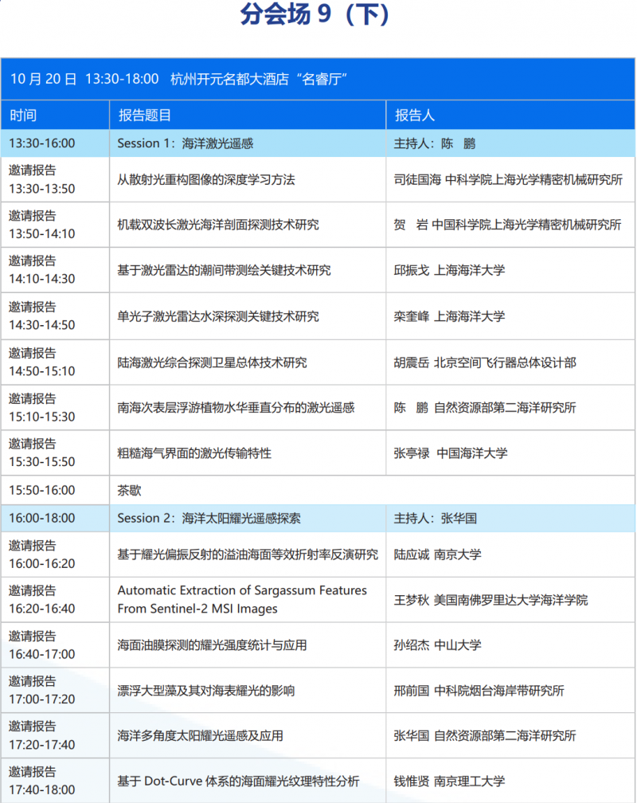Click the time slot 14:50-15:10

pyautogui.click(x=41, y=371)
